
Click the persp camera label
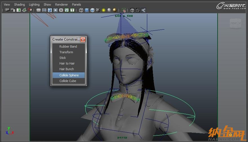[x=122, y=137]
